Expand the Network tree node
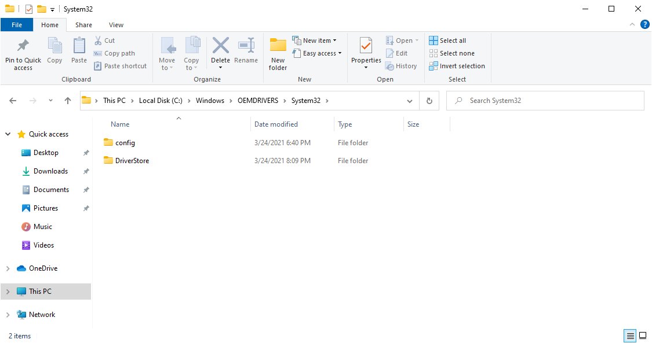652x343 pixels. (x=8, y=315)
